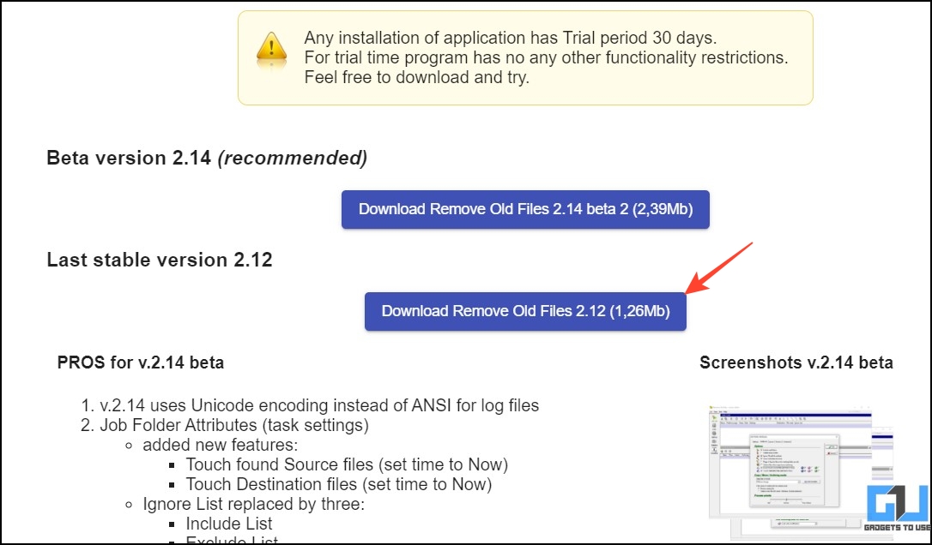Viewport: 932px width, 545px height.
Task: Click "Touch Destination files" list item
Action: click(339, 484)
